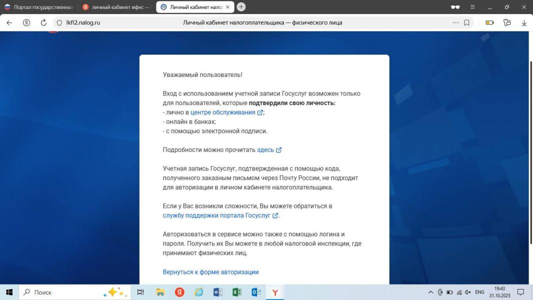This screenshot has width=533, height=300.
Task: Open a new browser tab with the plus icon
Action: [242, 7]
